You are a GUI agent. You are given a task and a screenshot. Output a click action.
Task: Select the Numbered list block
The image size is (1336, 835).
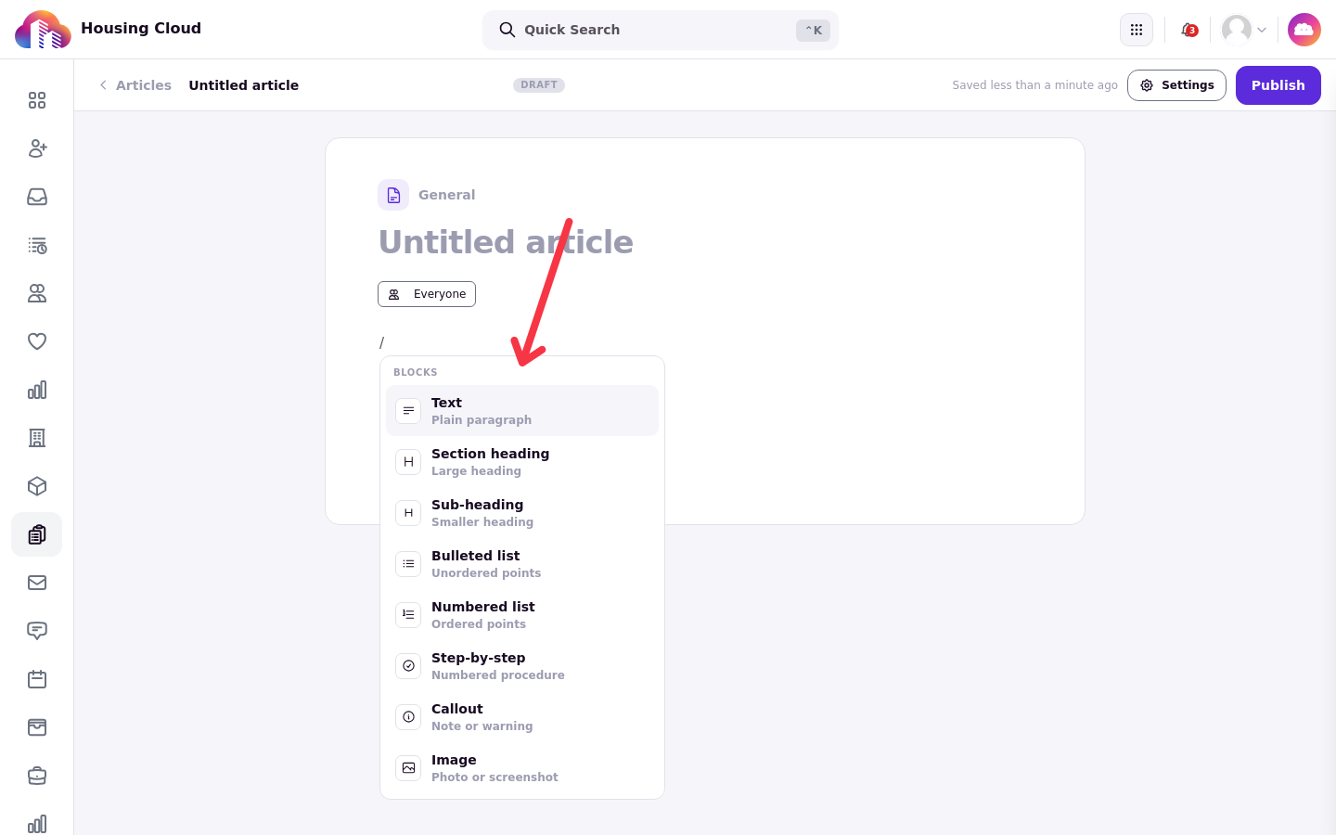click(522, 615)
